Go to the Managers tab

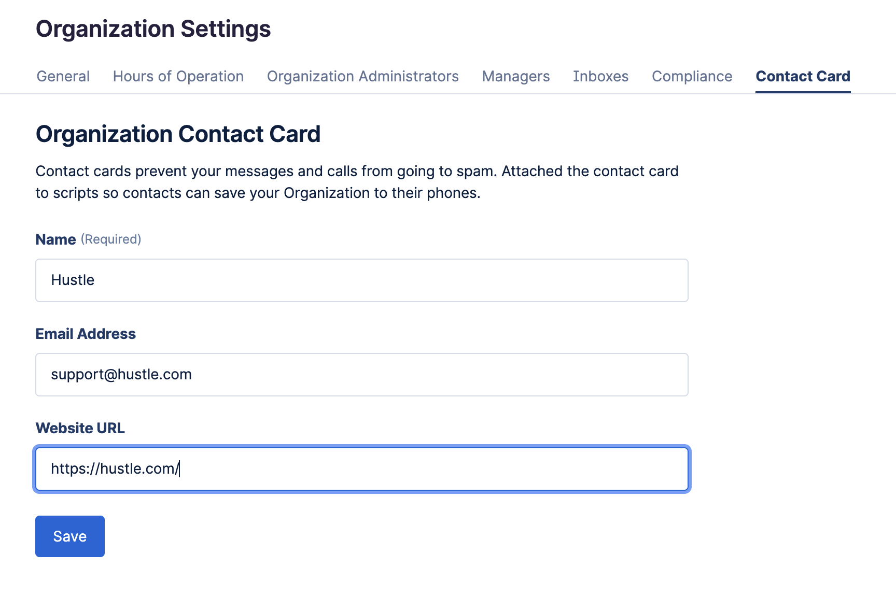[515, 76]
